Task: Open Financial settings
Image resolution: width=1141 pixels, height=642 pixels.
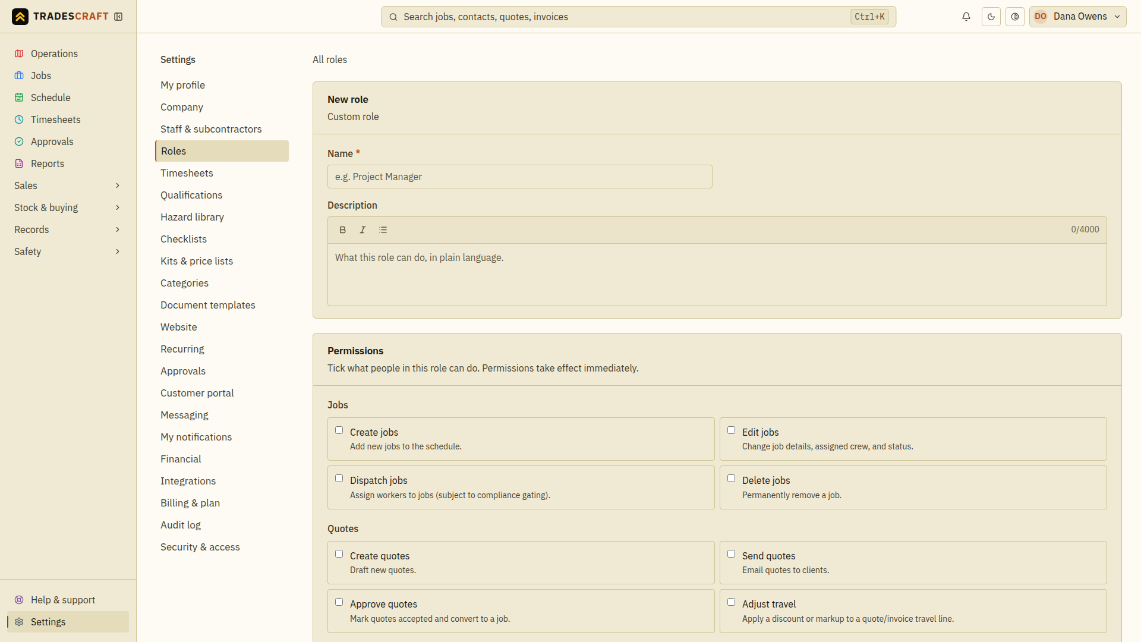Action: pyautogui.click(x=222, y=459)
